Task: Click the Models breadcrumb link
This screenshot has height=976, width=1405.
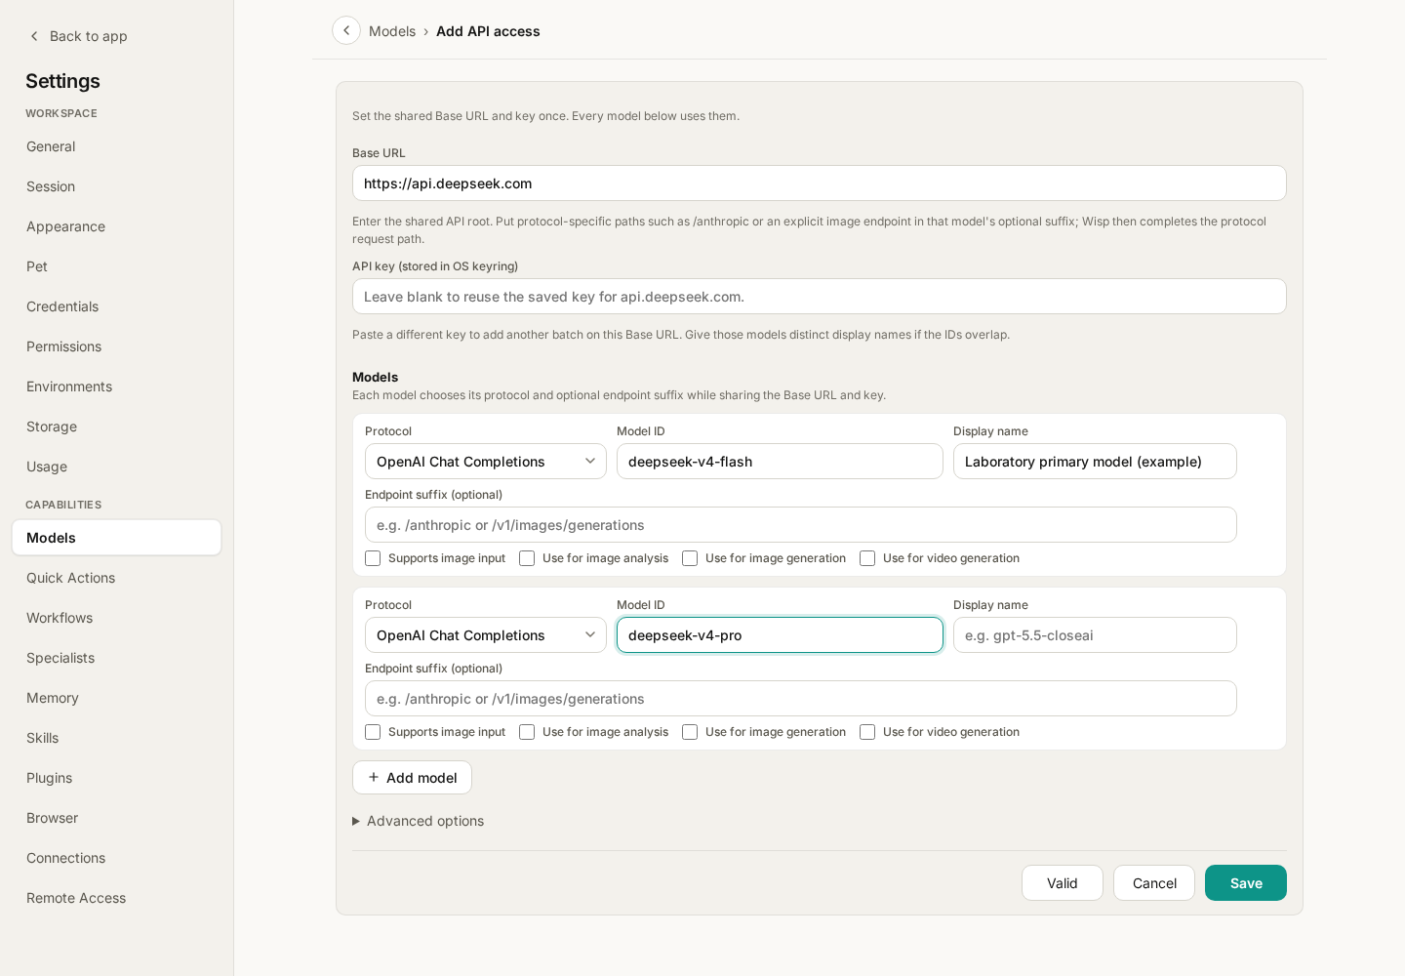Action: (392, 31)
